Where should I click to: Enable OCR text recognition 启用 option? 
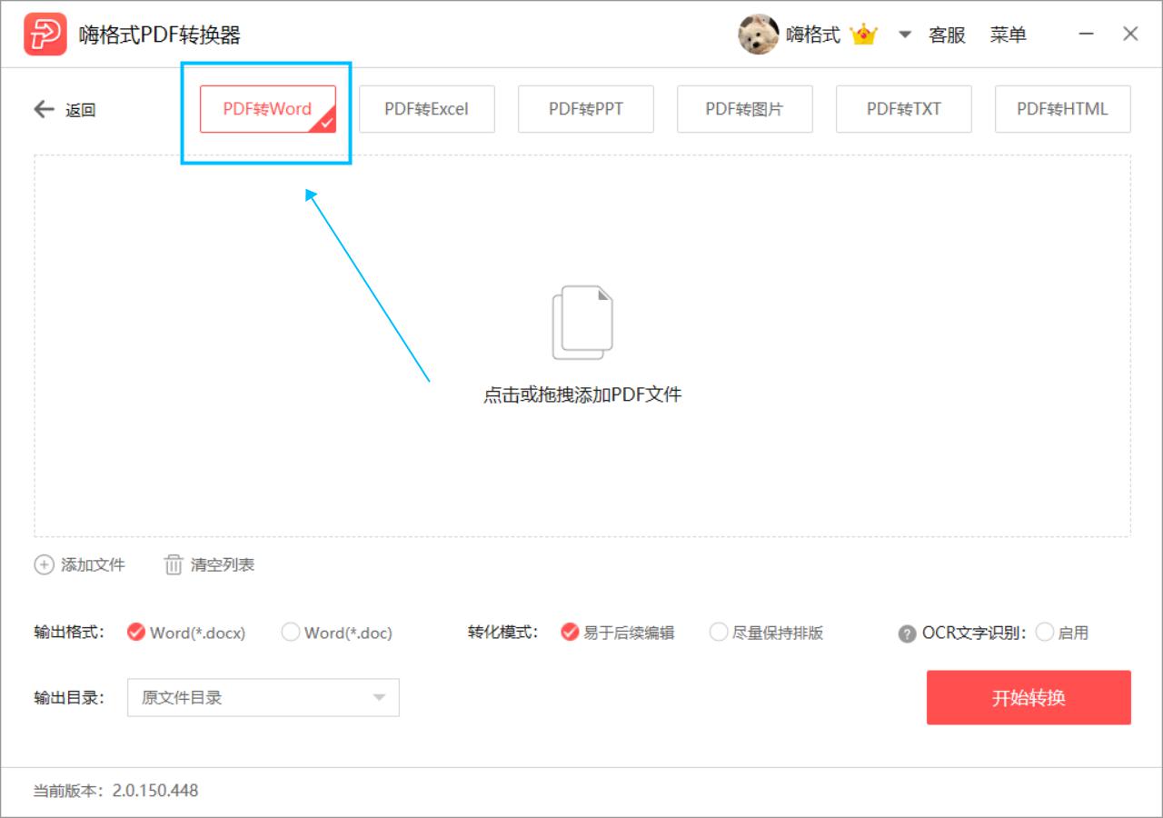pyautogui.click(x=1062, y=633)
